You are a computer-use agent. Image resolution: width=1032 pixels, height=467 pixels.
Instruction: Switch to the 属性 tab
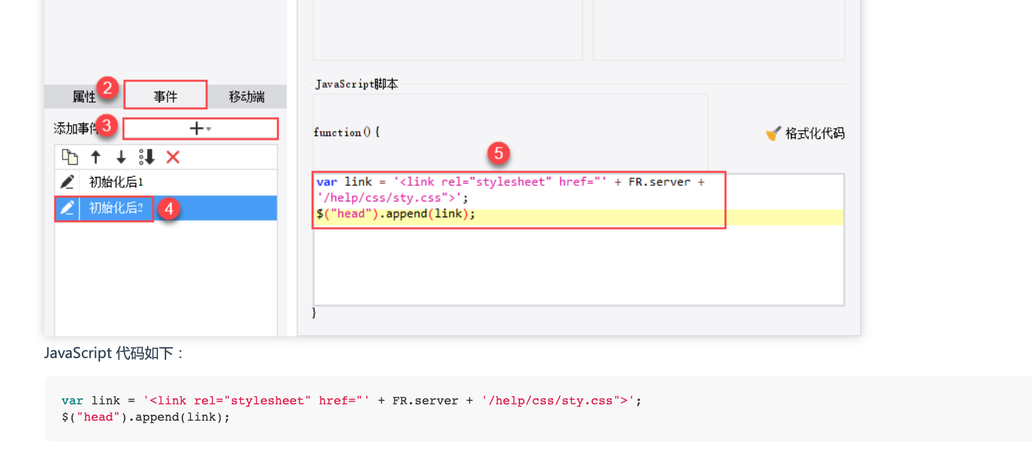point(84,97)
